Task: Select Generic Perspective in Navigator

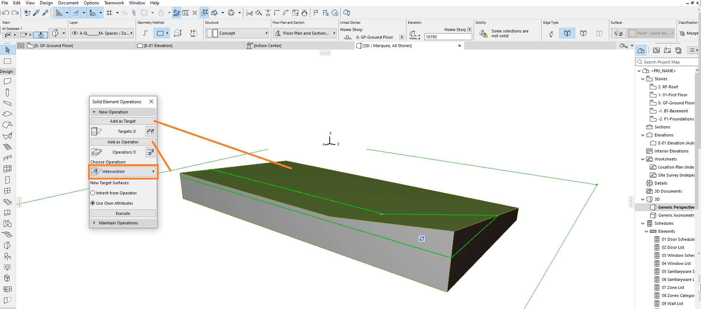Action: pyautogui.click(x=676, y=207)
